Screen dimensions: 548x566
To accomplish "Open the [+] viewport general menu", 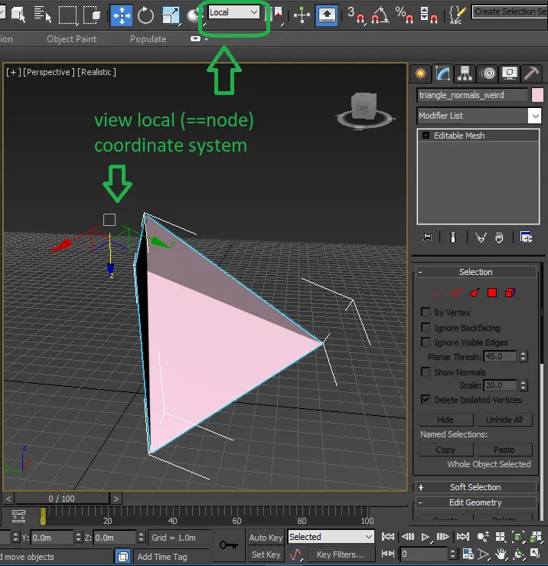I will 13,72.
